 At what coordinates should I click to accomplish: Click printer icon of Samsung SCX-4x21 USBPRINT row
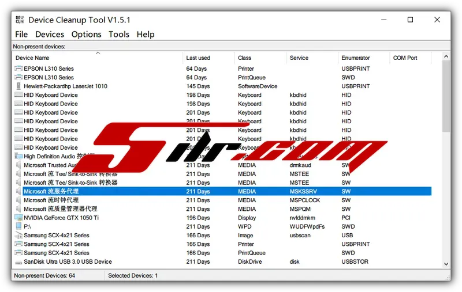coord(18,244)
